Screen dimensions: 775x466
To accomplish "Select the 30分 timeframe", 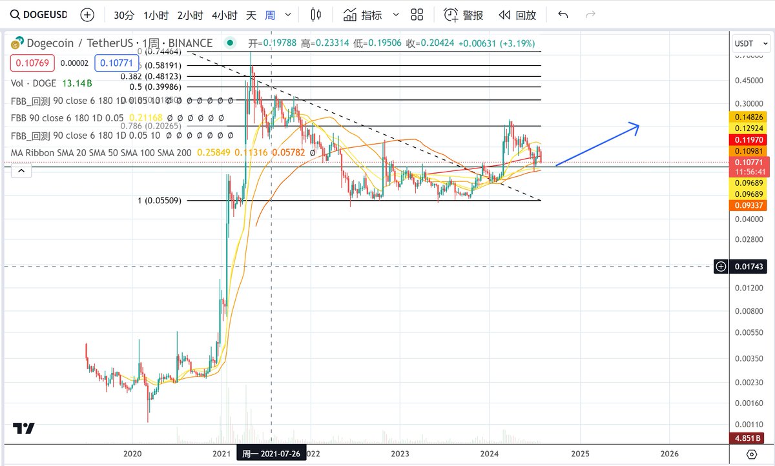I will [x=123, y=14].
